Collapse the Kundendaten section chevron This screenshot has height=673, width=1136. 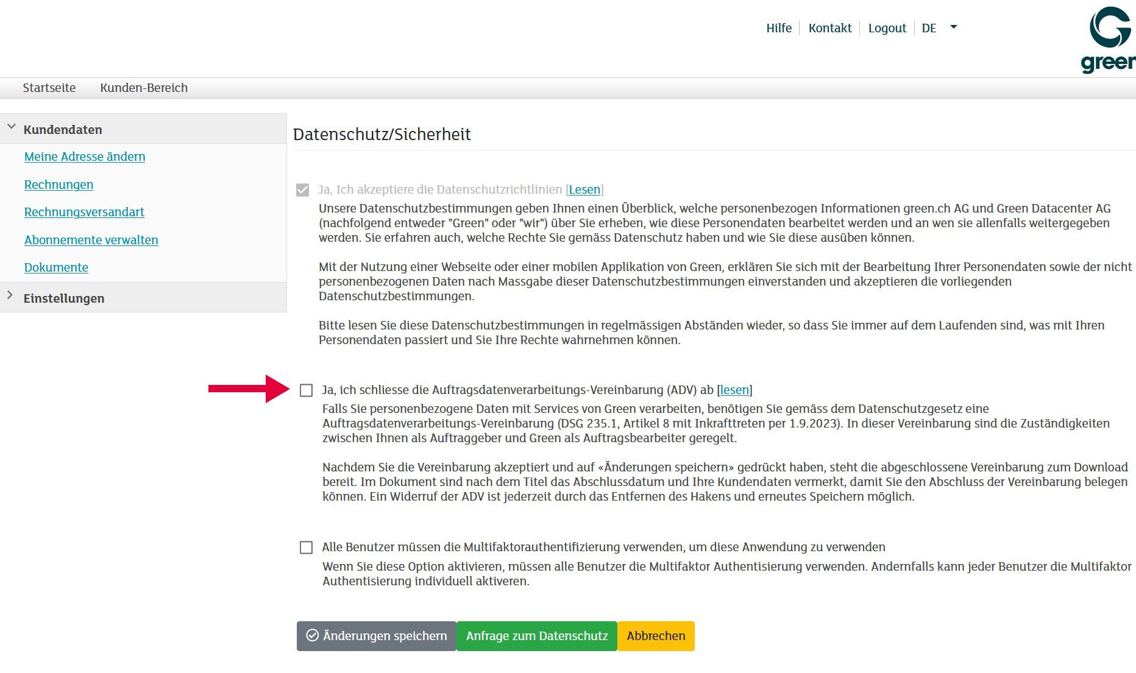click(11, 127)
